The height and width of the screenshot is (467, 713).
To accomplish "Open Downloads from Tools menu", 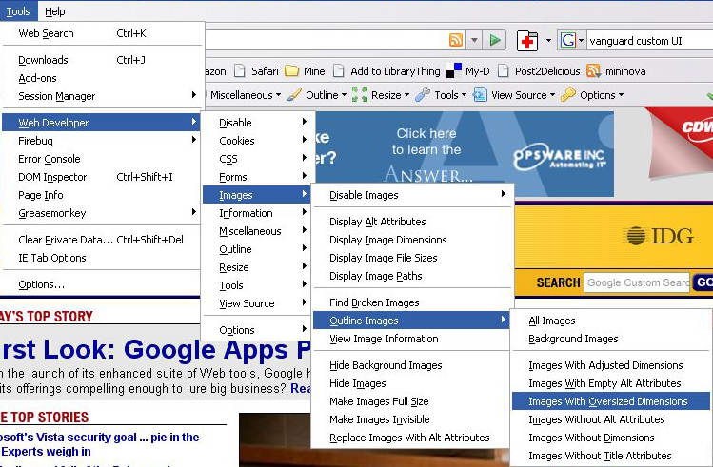I will coord(102,60).
